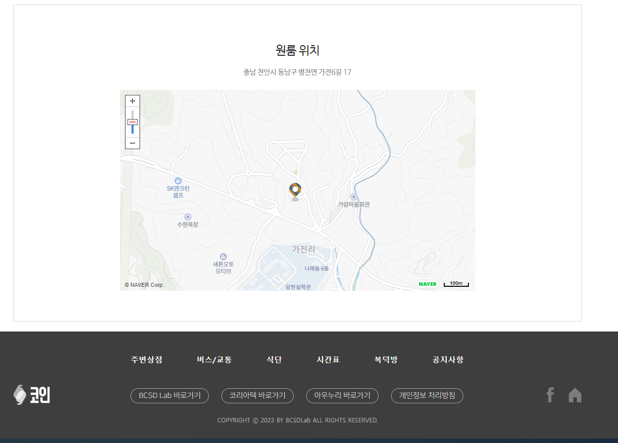Screen dimensions: 618x443
Task: Click the home icon in the footer
Action: pos(575,395)
